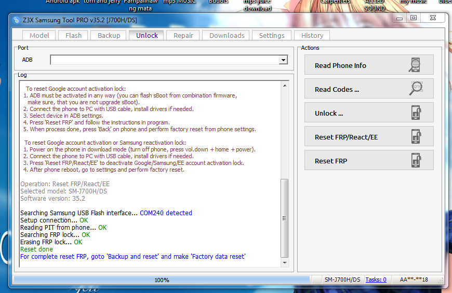Screen dimensions: 452x293
Task: Click the log vertical scrollbar thumb
Action: (285, 218)
